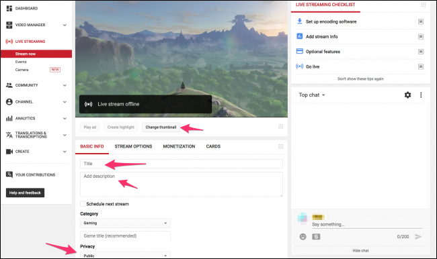
Task: Click the Translations & Transcriptions icon
Action: click(9, 135)
